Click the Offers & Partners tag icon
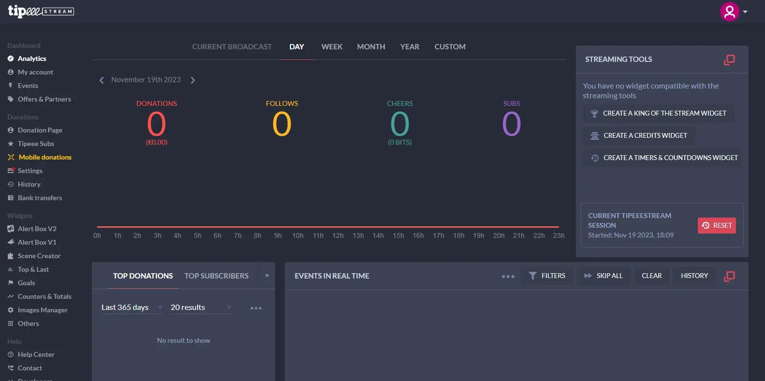The width and height of the screenshot is (765, 381). coord(11,99)
